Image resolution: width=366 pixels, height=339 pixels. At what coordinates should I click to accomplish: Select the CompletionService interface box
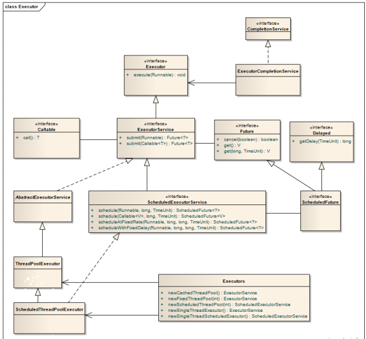[268, 28]
